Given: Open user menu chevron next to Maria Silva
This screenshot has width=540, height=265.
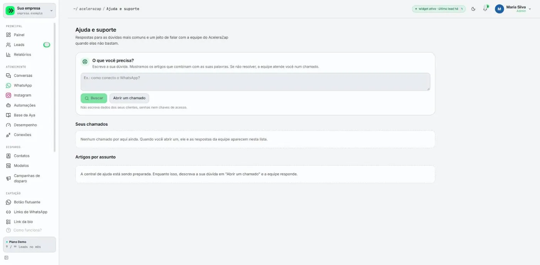Looking at the screenshot, I should (530, 9).
